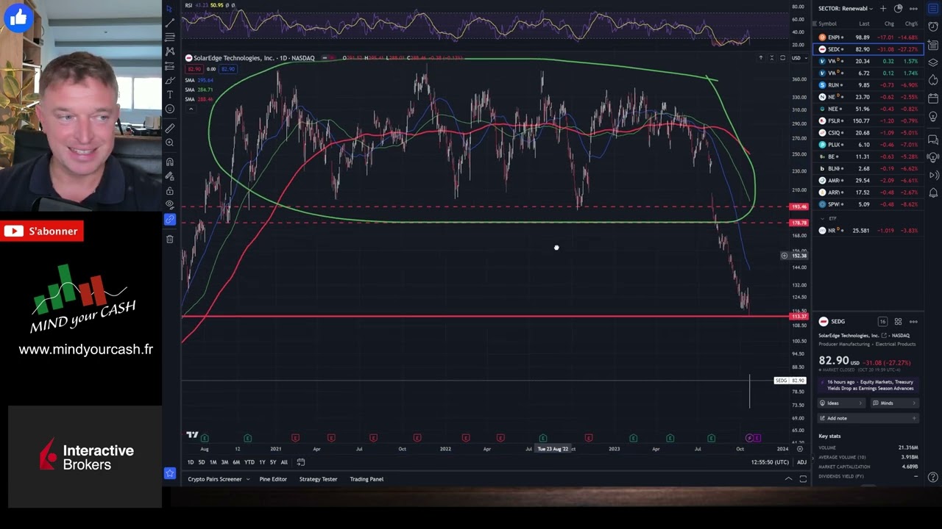Select the All time range
Screen dimensions: 942x529
pyautogui.click(x=284, y=462)
